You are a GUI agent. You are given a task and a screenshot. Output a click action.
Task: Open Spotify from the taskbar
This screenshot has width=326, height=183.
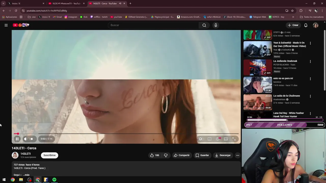coord(54,180)
